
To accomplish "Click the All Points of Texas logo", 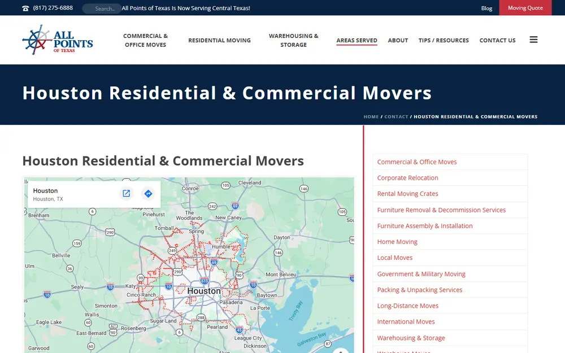I will coord(58,40).
